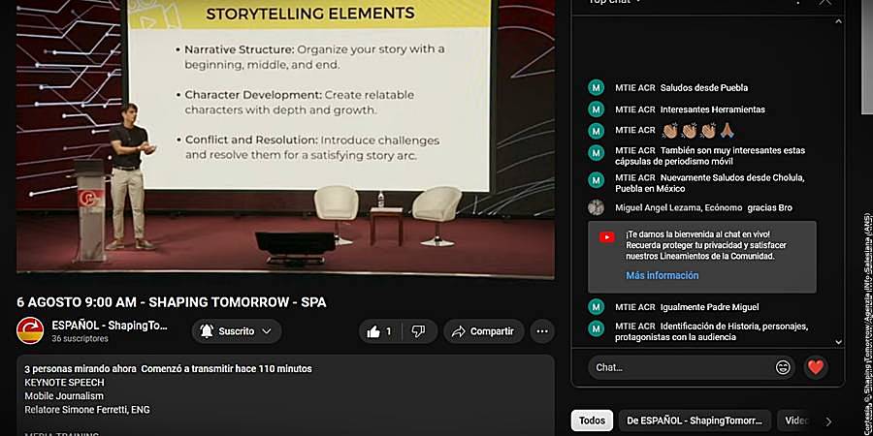The width and height of the screenshot is (873, 436).
Task: Click MTIE ACR avatar beside 'Igualmente Padre Miguel'
Action: point(596,307)
